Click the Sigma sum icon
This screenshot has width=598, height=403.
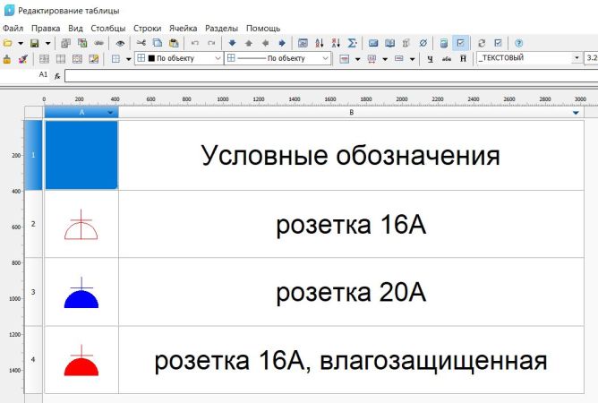[x=353, y=43]
